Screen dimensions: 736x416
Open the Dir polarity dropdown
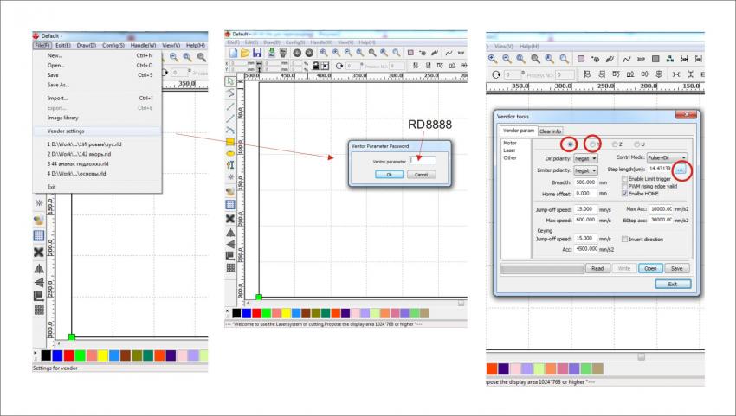click(586, 158)
